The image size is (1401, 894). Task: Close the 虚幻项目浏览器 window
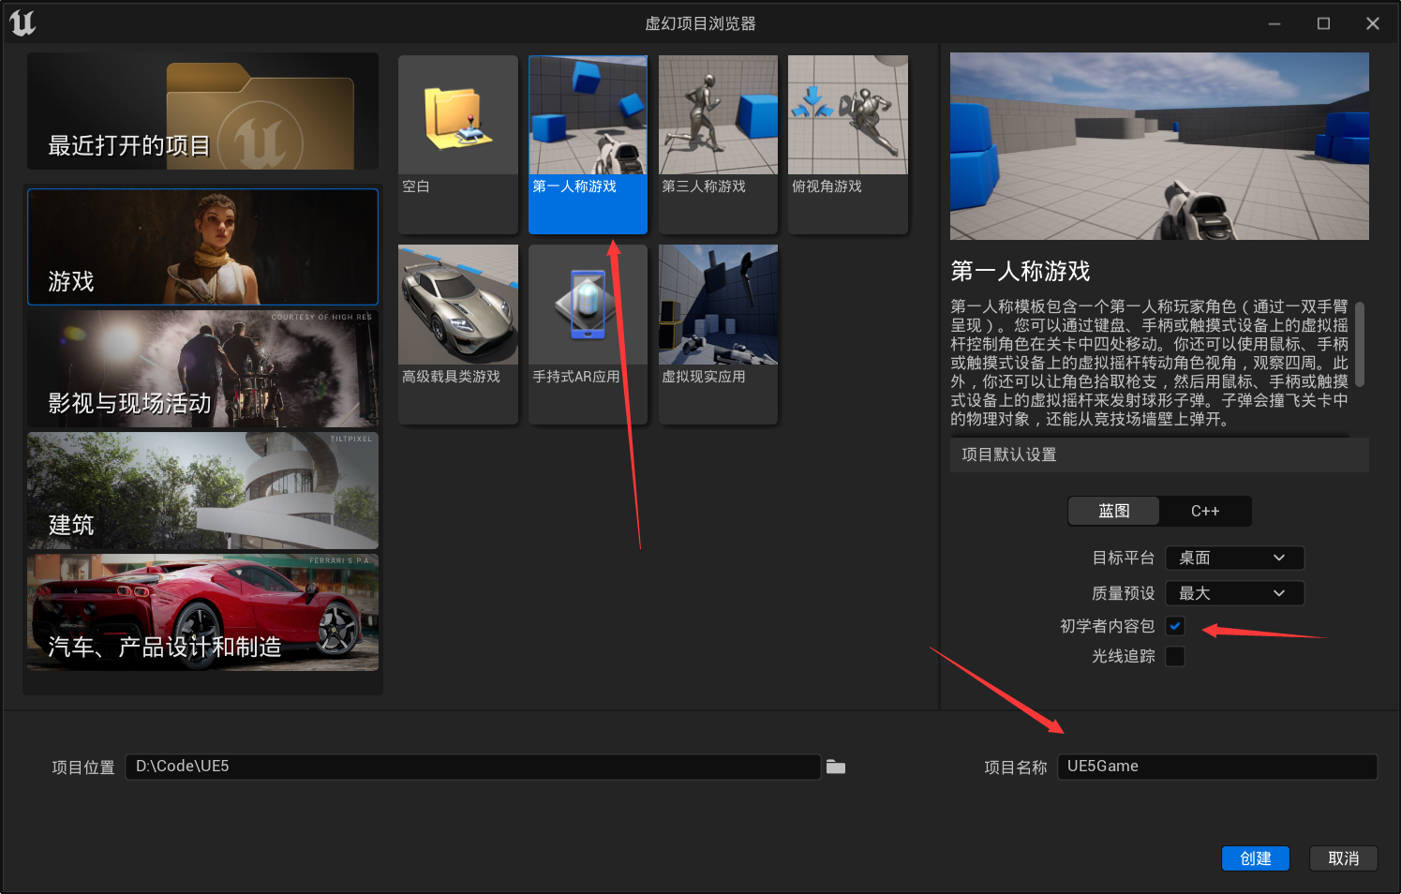[x=1373, y=23]
